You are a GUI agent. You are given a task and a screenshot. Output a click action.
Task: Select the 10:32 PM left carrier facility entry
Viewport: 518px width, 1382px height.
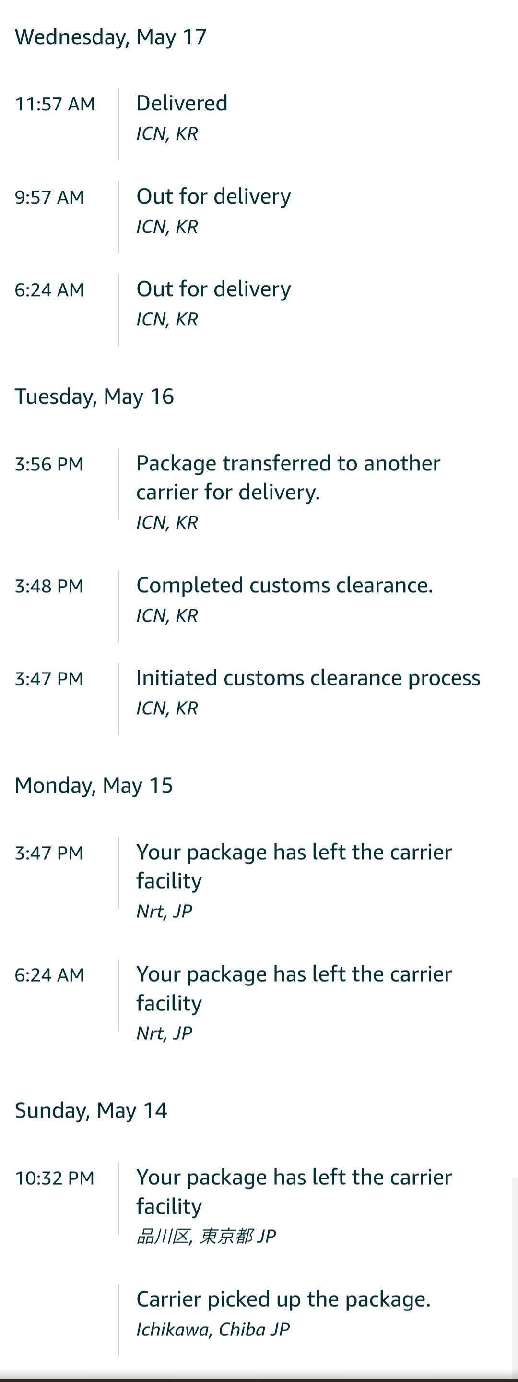(x=294, y=1191)
